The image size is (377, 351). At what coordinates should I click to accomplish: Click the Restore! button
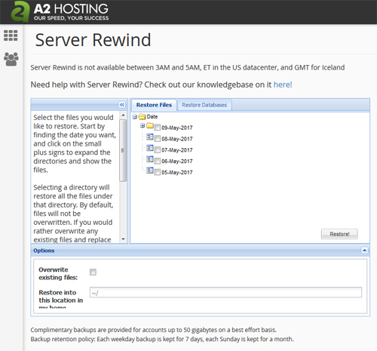[339, 234]
